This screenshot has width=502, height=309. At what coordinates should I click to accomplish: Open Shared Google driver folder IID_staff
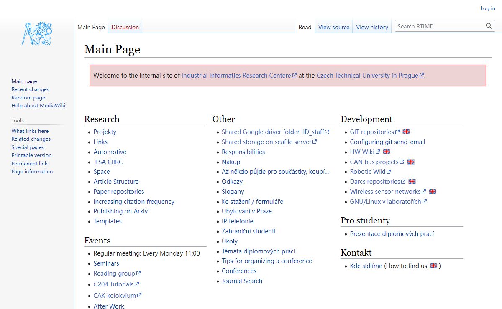[x=276, y=132]
